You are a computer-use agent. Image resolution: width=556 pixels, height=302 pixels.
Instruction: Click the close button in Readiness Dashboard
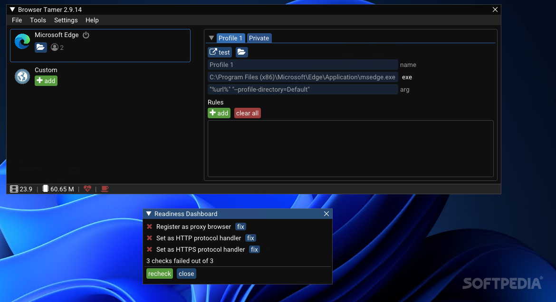(186, 274)
